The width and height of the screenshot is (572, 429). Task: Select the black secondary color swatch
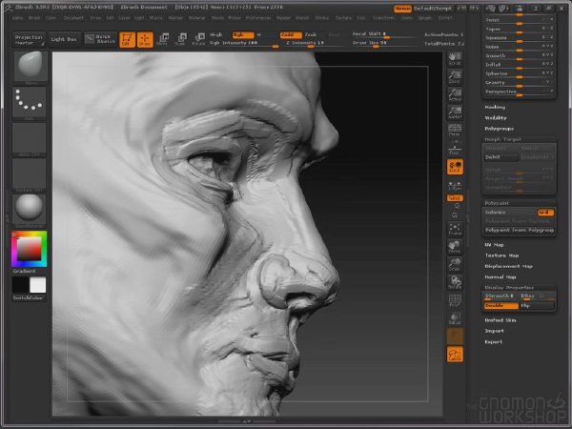pos(20,285)
